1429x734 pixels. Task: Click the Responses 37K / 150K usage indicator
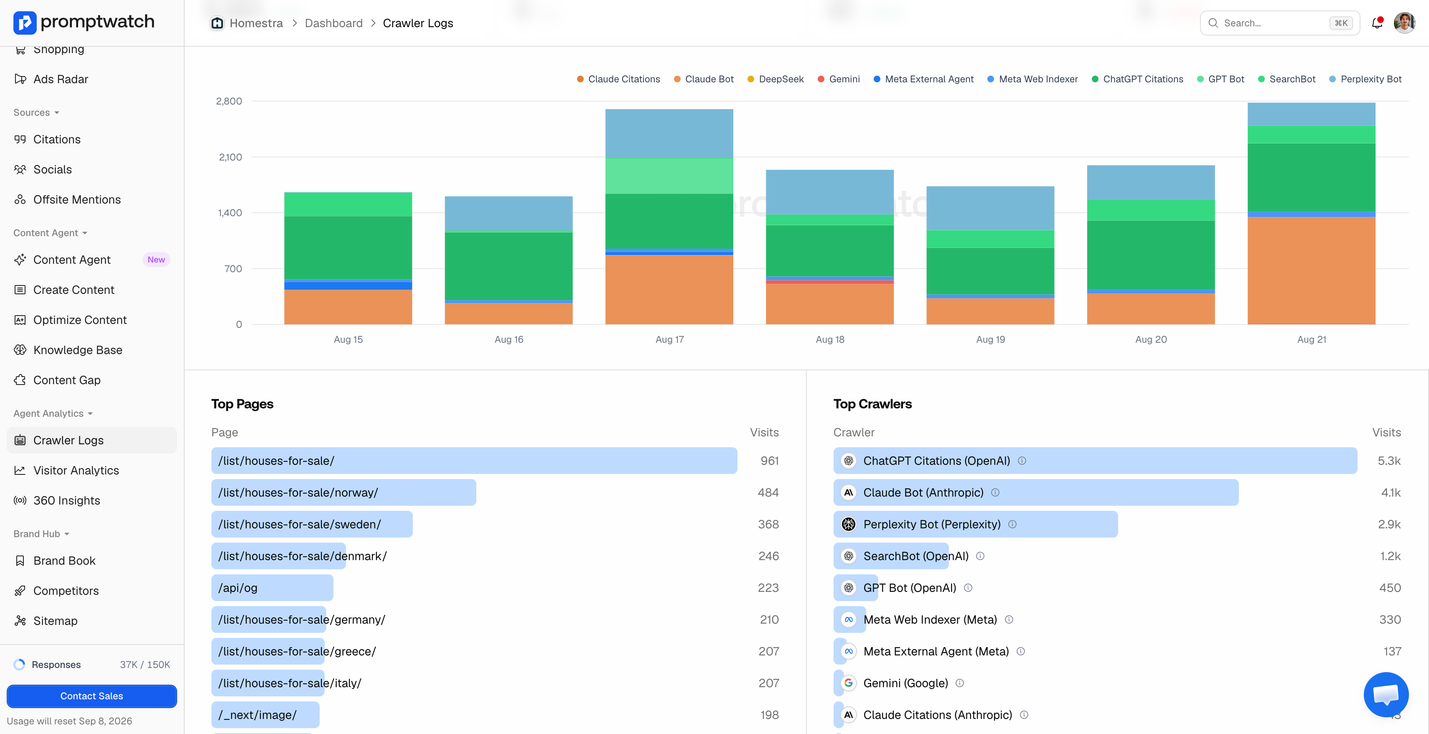coord(92,664)
